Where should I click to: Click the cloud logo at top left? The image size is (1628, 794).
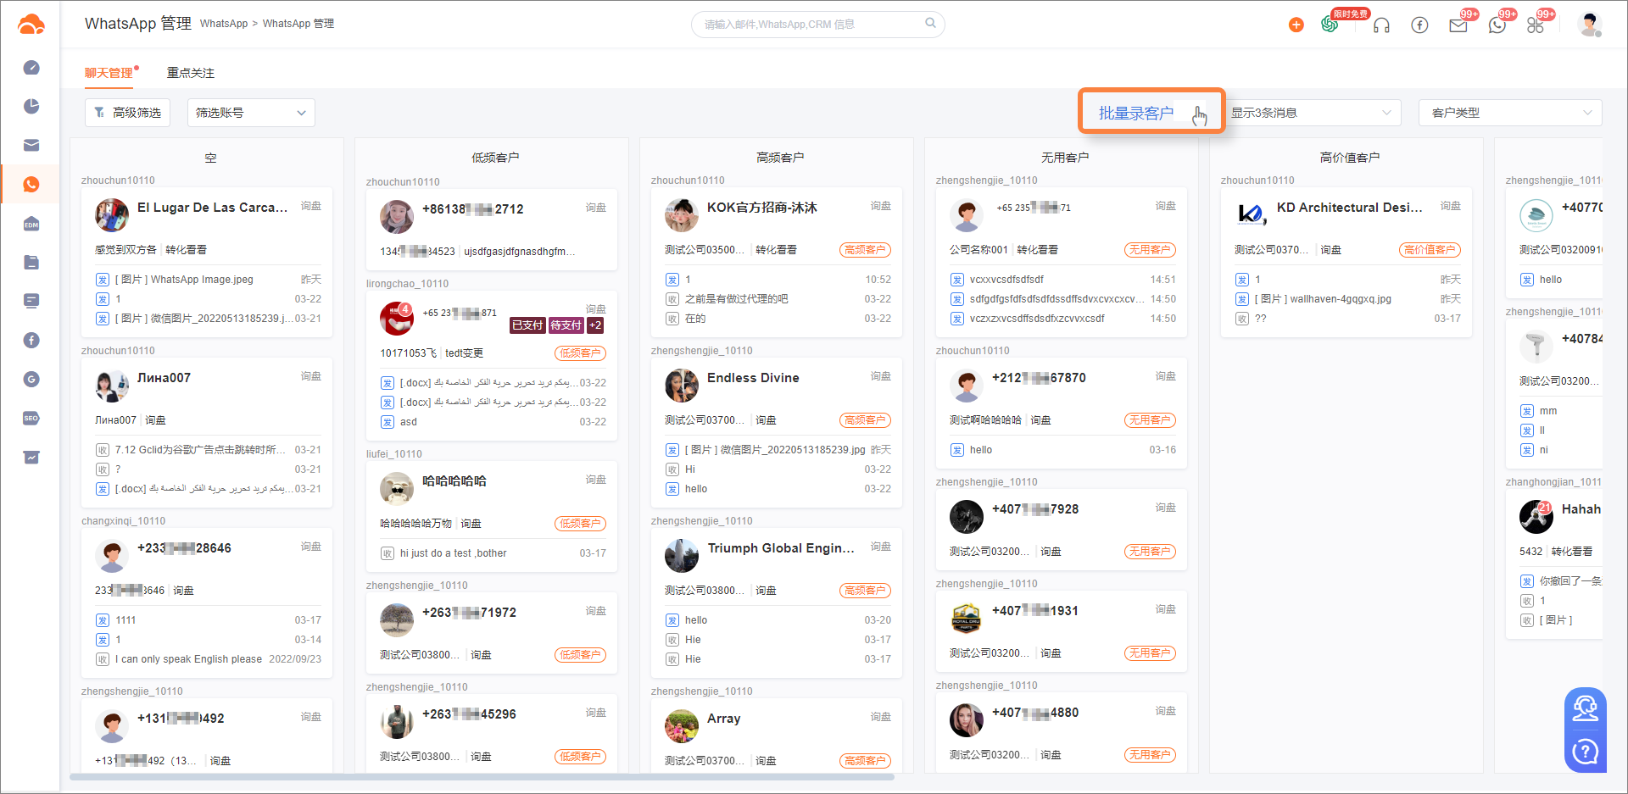(x=31, y=25)
